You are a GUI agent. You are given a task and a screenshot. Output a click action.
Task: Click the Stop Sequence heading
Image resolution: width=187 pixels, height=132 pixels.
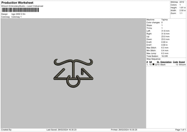coord(154,59)
